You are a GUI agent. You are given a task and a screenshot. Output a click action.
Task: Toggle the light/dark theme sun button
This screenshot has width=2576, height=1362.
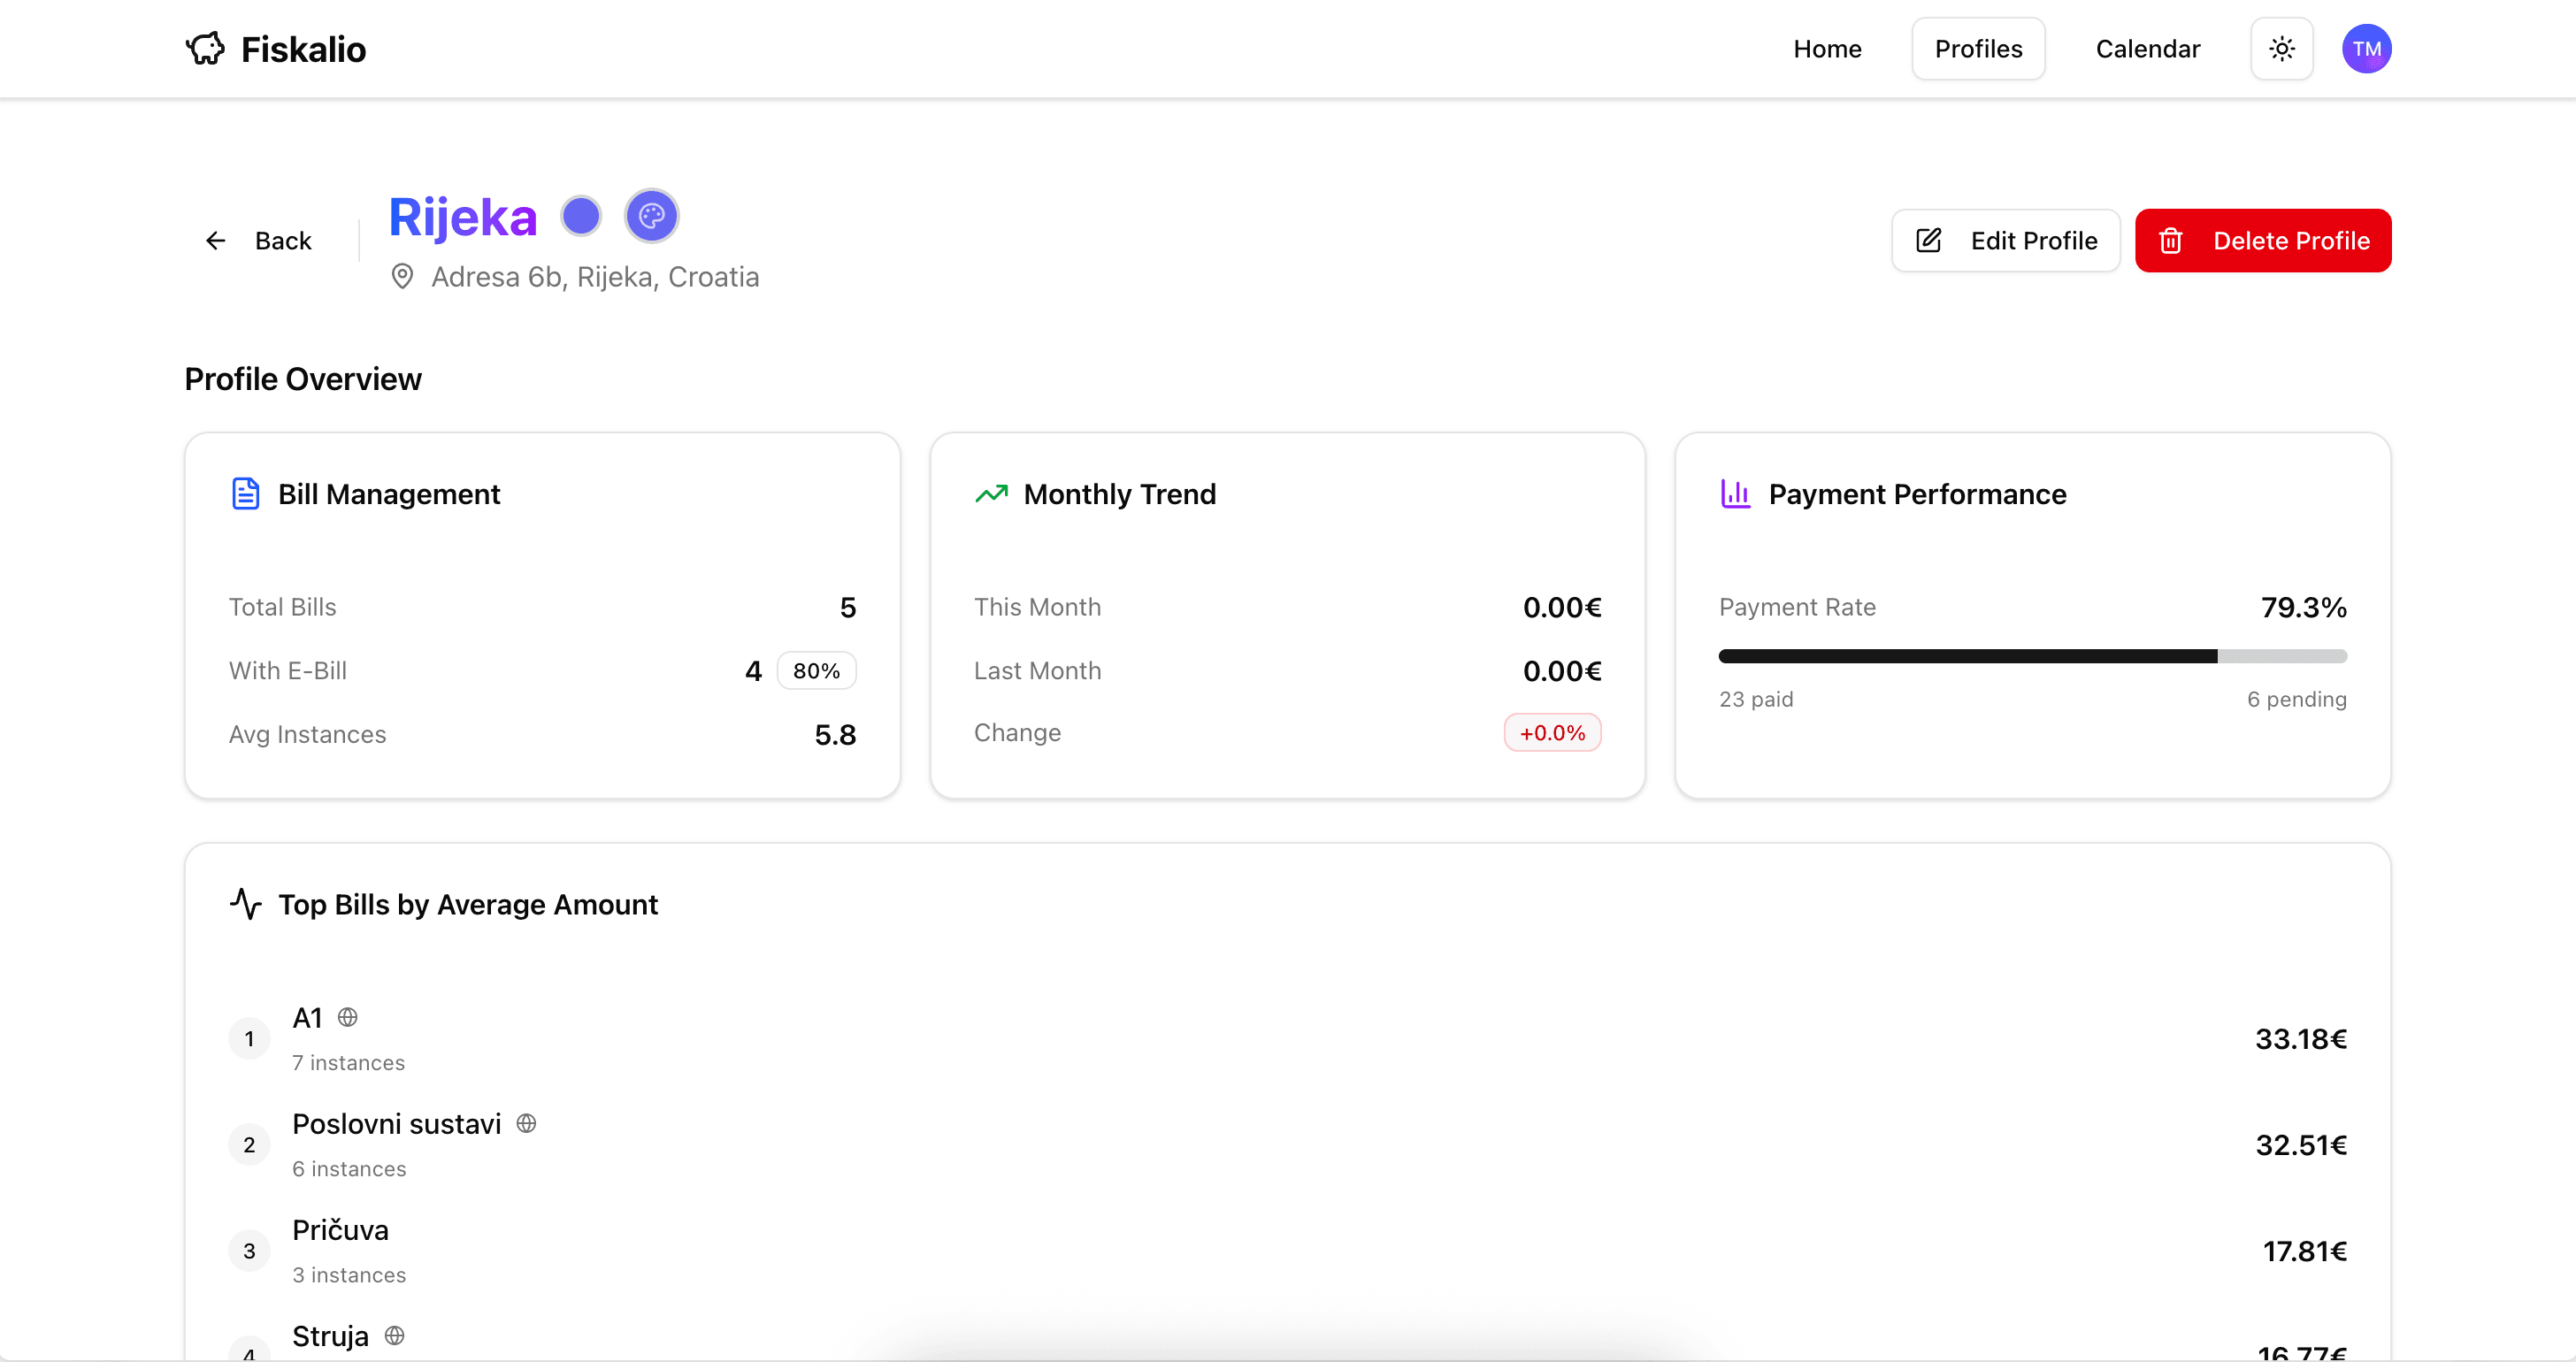point(2281,49)
